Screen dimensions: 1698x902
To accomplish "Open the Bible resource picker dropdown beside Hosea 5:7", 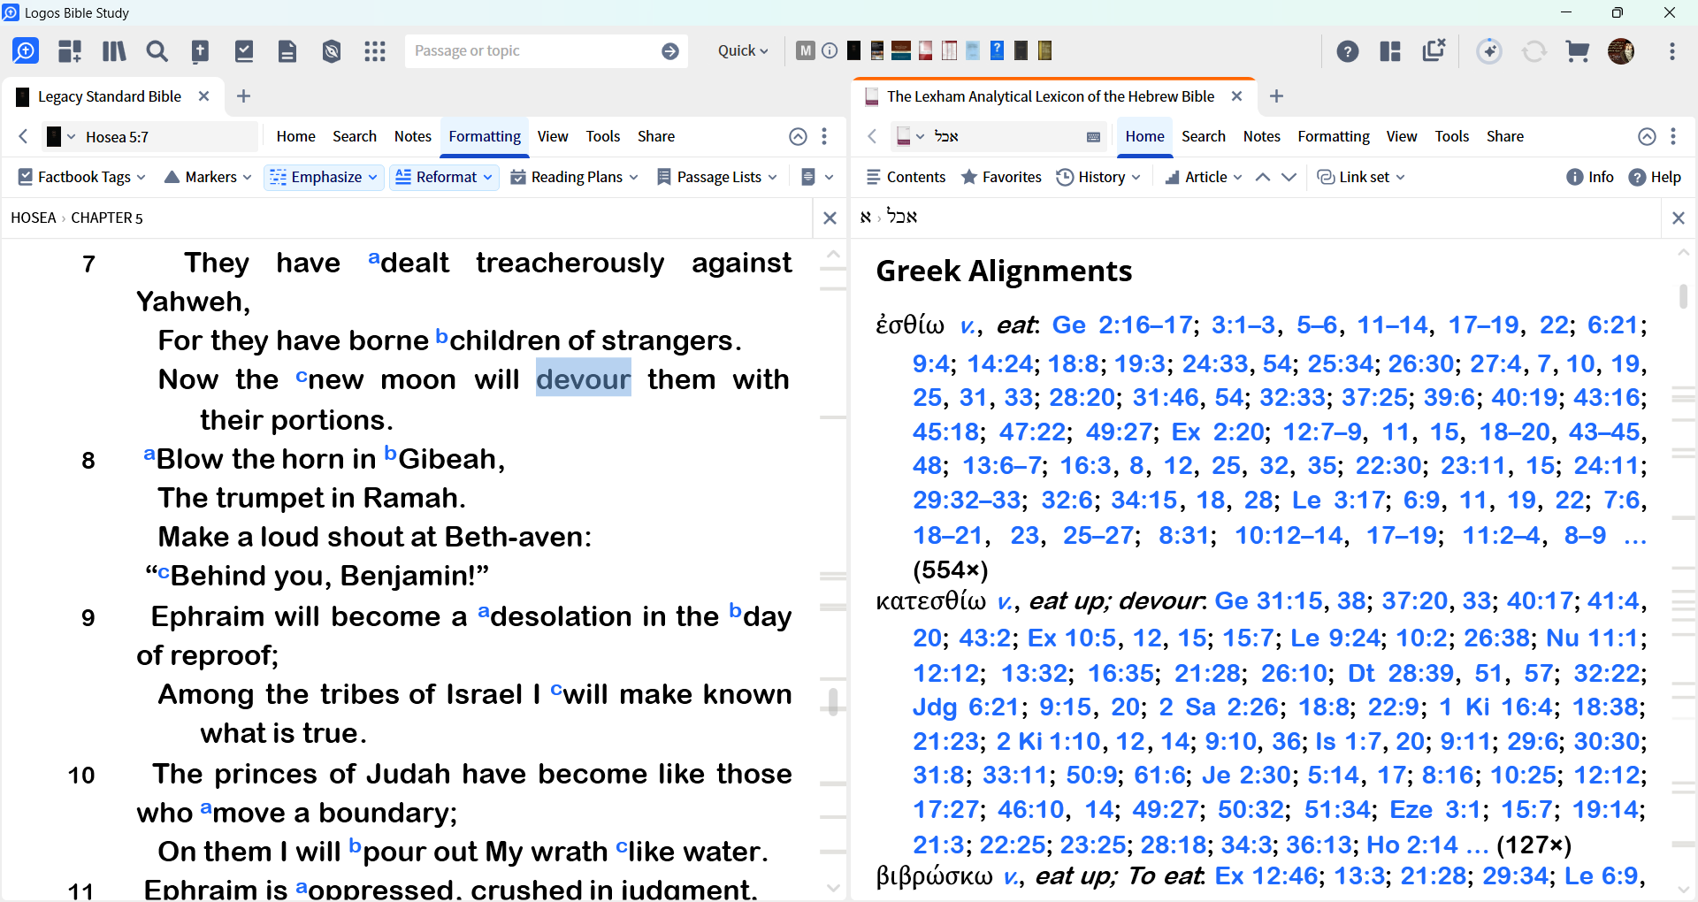I will pos(61,137).
